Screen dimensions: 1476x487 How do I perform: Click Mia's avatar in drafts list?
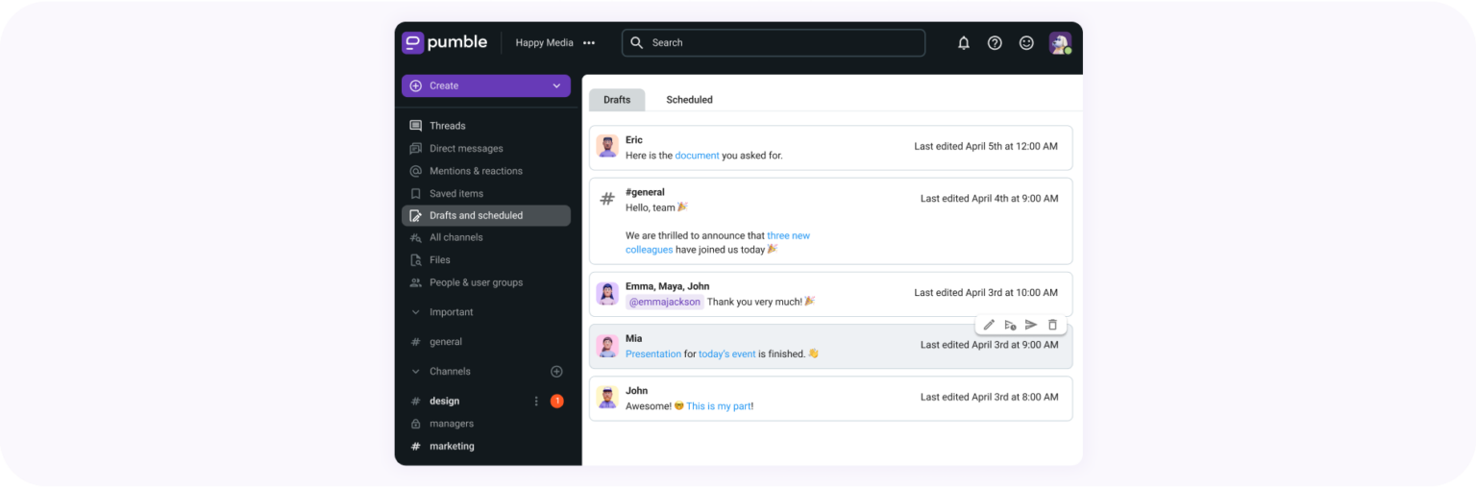(607, 346)
